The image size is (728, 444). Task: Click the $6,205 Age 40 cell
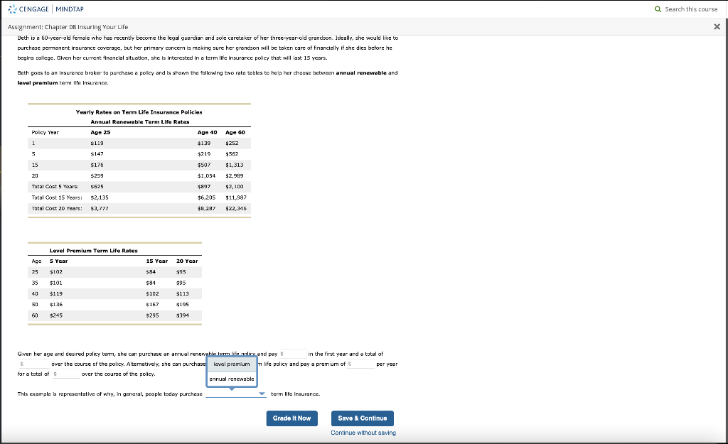(x=207, y=197)
